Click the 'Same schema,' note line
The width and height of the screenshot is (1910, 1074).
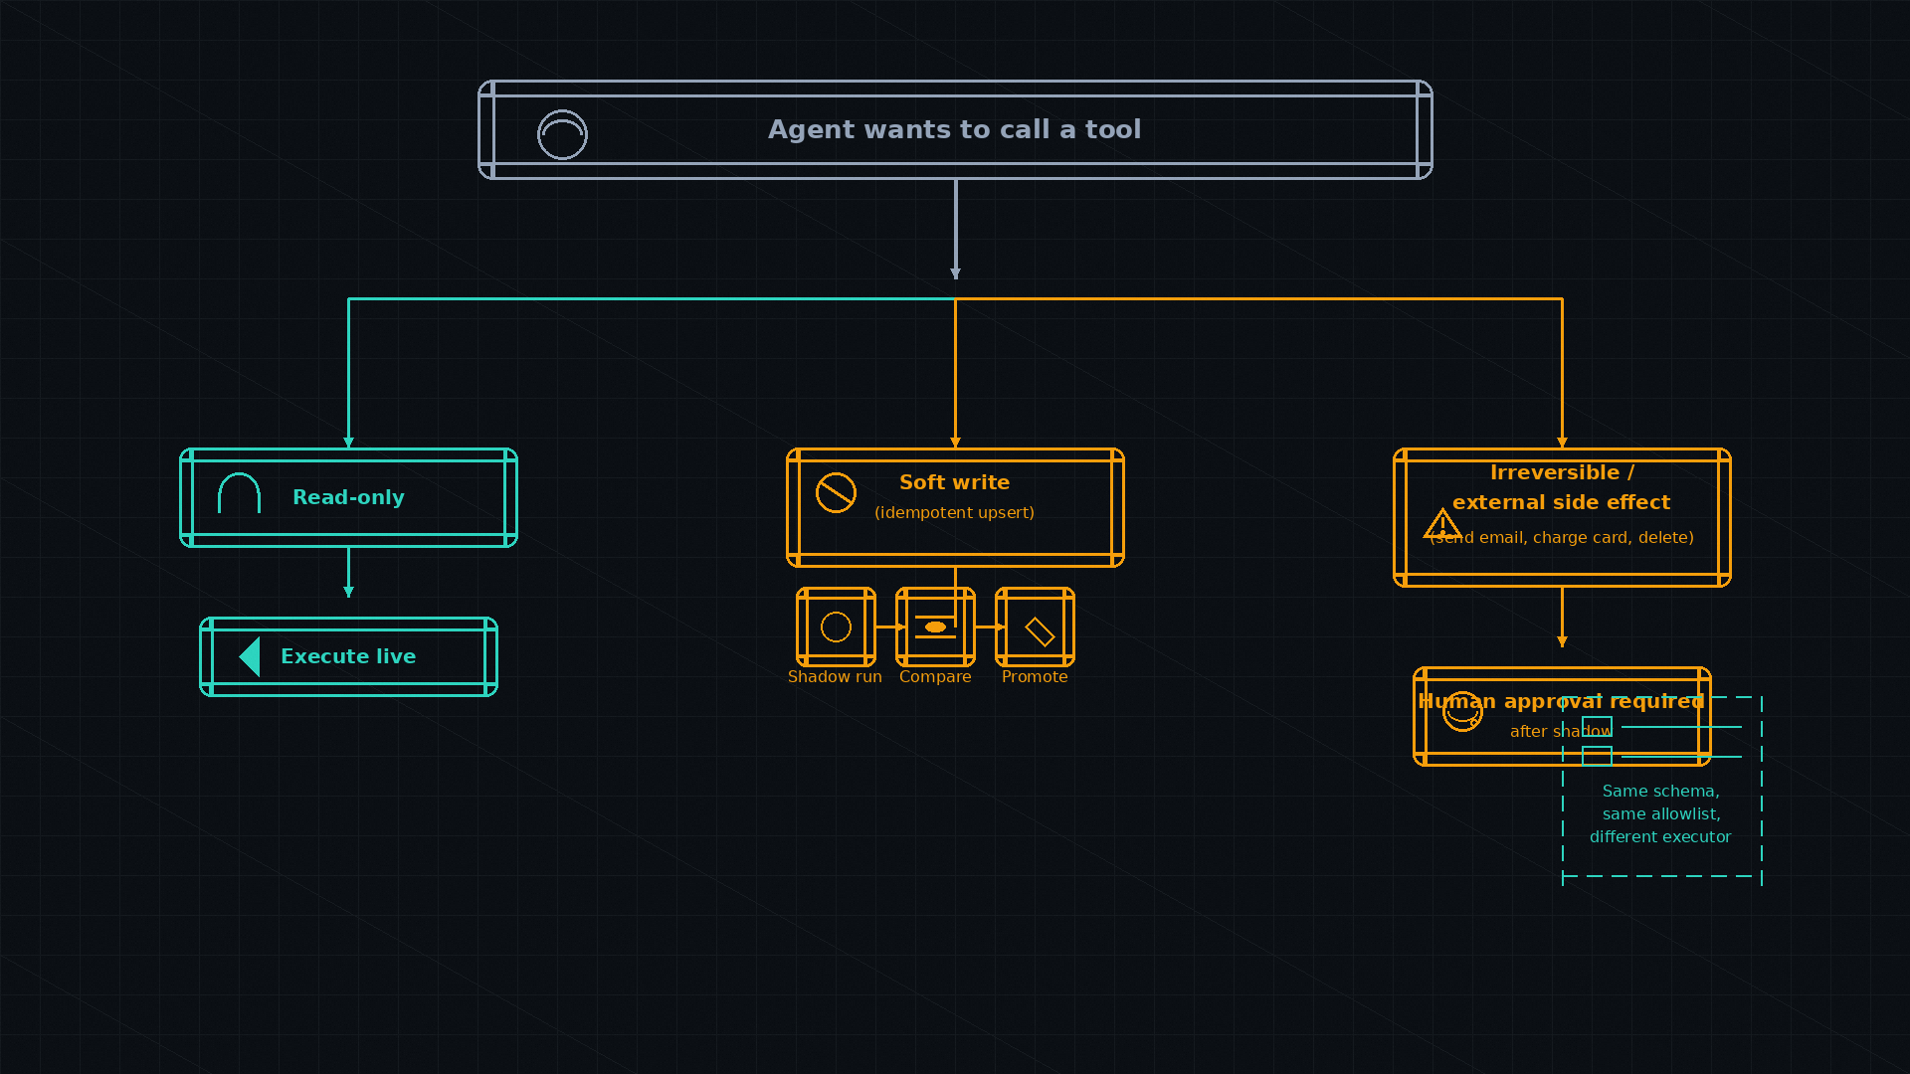click(x=1661, y=792)
